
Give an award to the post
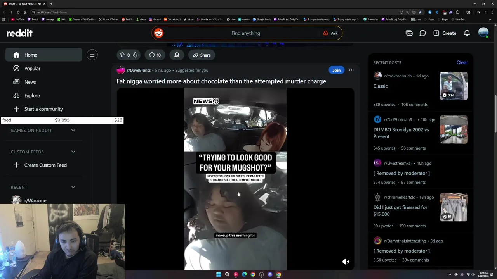(x=177, y=55)
